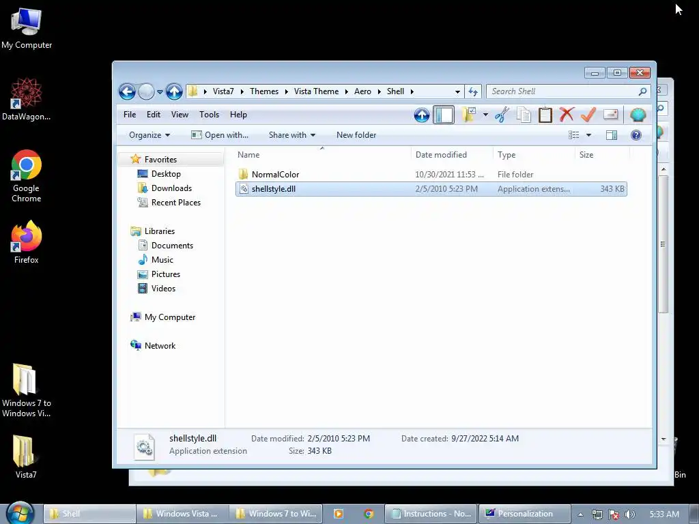Cut selection with scissors icon
This screenshot has height=524, width=699.
502,115
